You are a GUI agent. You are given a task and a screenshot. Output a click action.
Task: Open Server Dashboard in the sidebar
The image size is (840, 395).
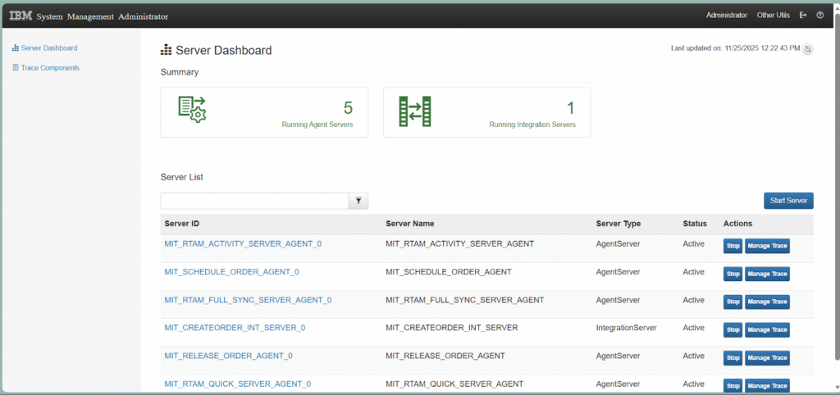click(48, 48)
